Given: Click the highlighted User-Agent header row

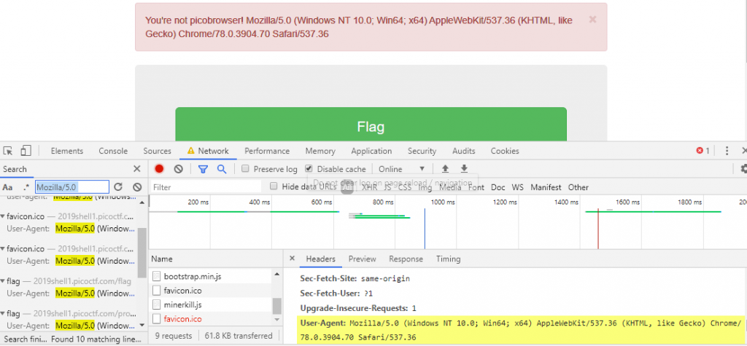Looking at the screenshot, I should point(521,330).
